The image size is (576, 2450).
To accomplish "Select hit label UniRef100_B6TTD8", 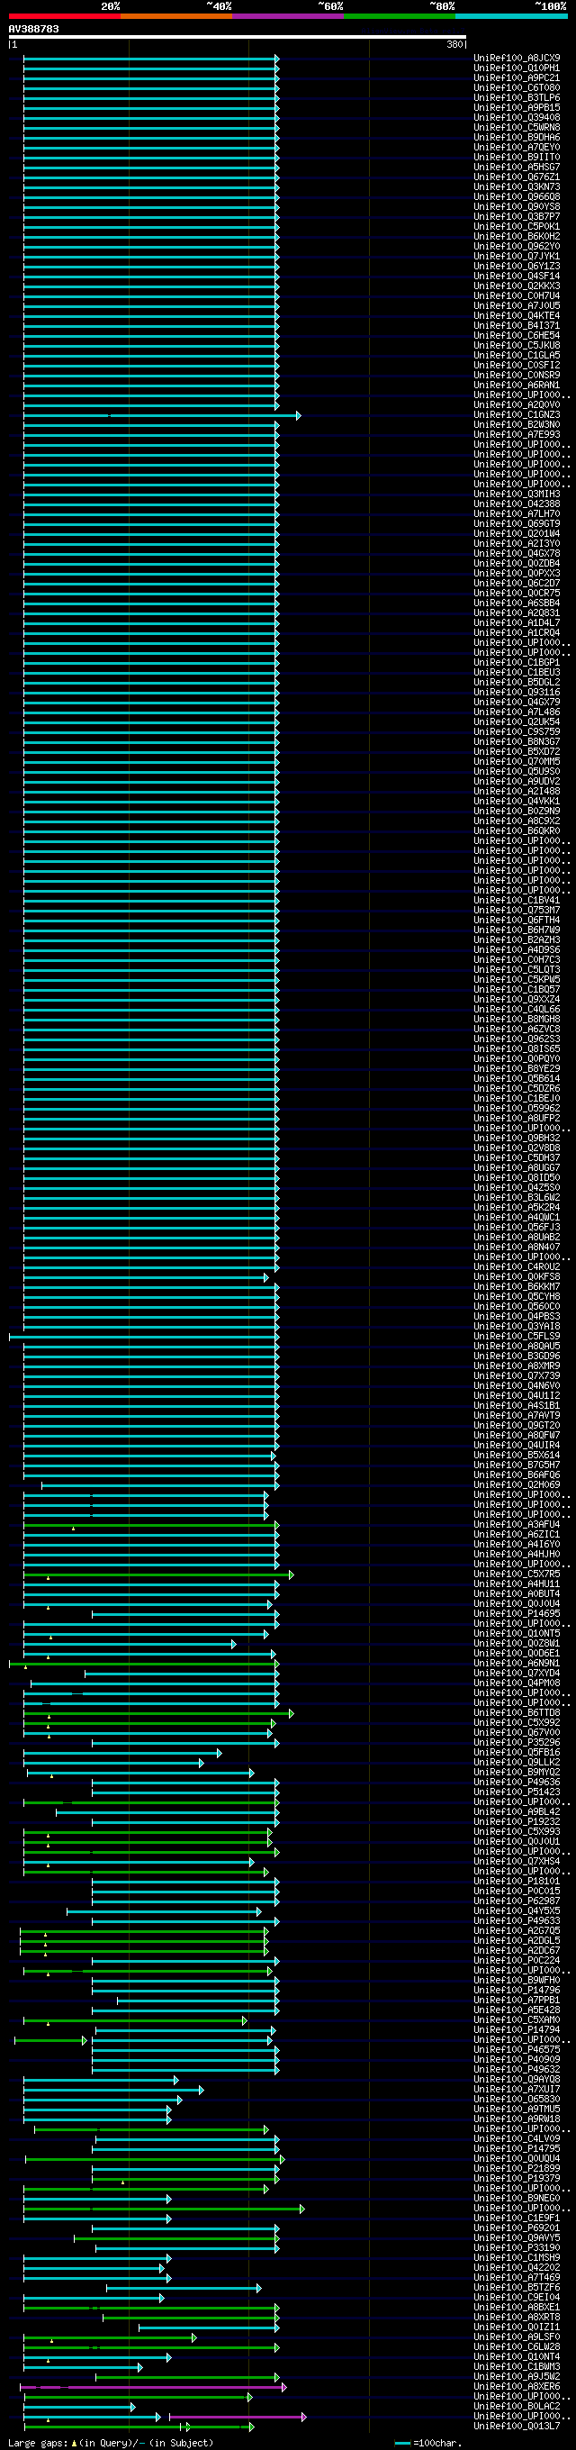I will coord(517,1713).
